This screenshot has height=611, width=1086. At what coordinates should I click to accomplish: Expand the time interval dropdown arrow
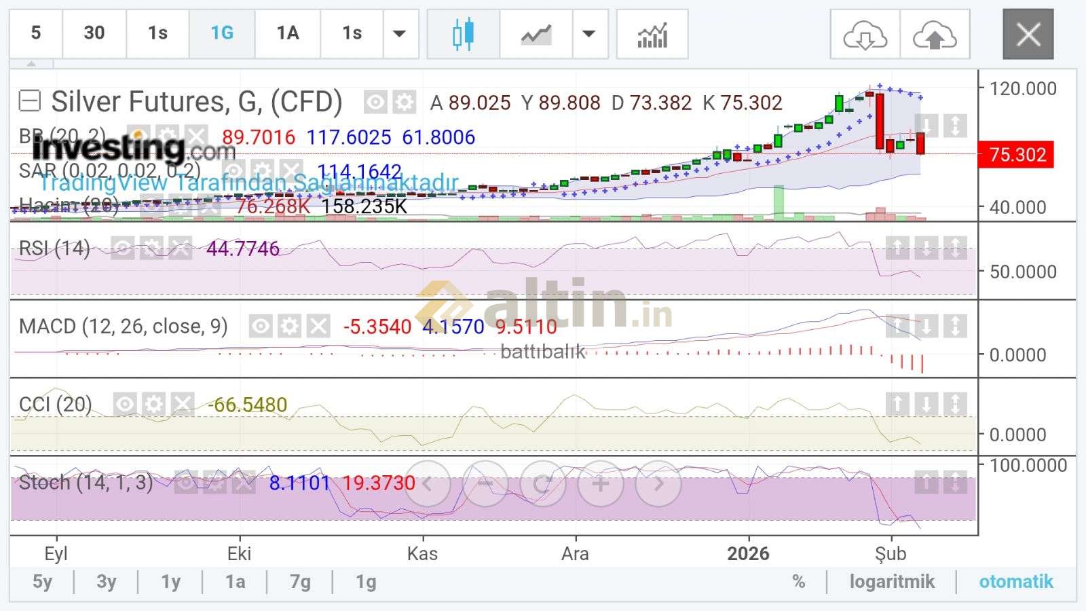point(400,34)
